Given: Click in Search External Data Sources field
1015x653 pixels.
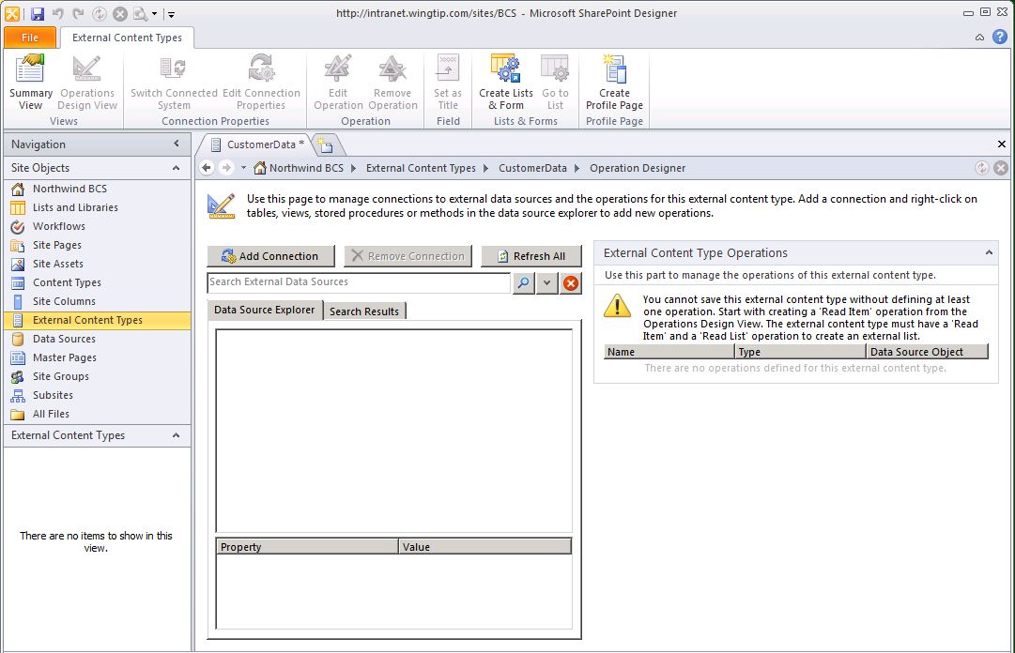Looking at the screenshot, I should point(359,282).
